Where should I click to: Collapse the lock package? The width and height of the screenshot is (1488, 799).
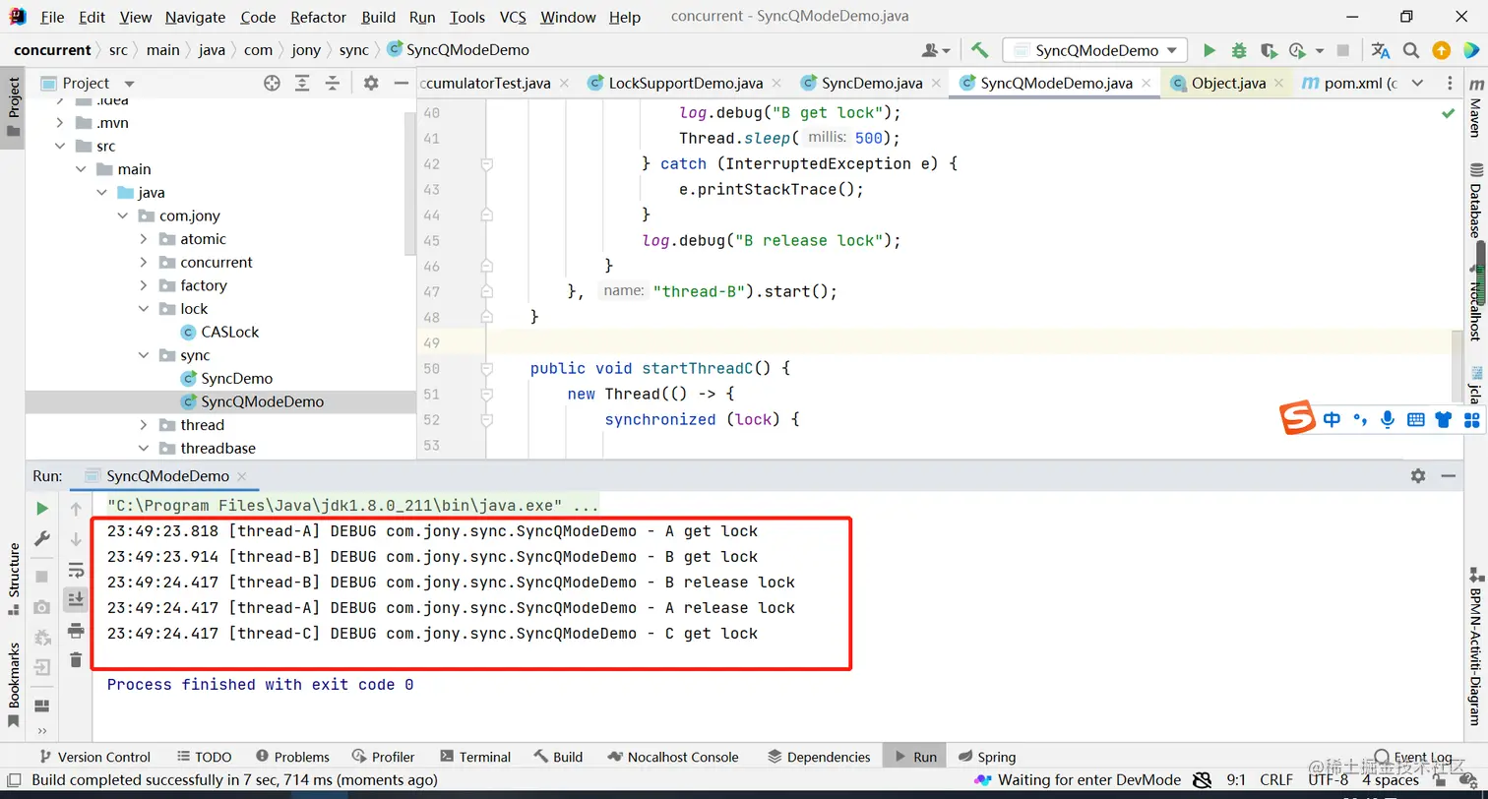(x=144, y=309)
